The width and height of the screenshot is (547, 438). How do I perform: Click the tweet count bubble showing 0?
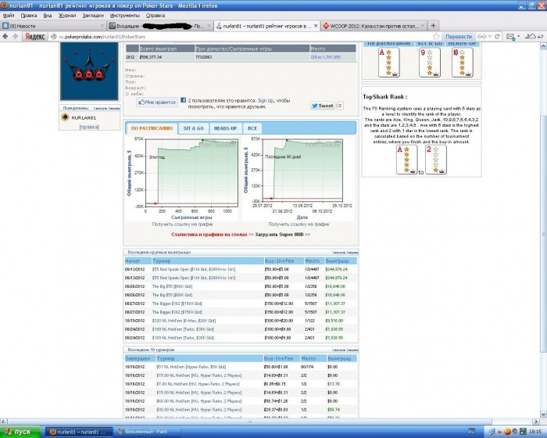click(340, 106)
